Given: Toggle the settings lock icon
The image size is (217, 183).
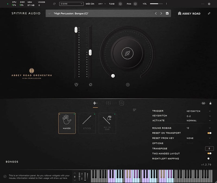Looking at the screenshot, I should pyautogui.click(x=210, y=103).
